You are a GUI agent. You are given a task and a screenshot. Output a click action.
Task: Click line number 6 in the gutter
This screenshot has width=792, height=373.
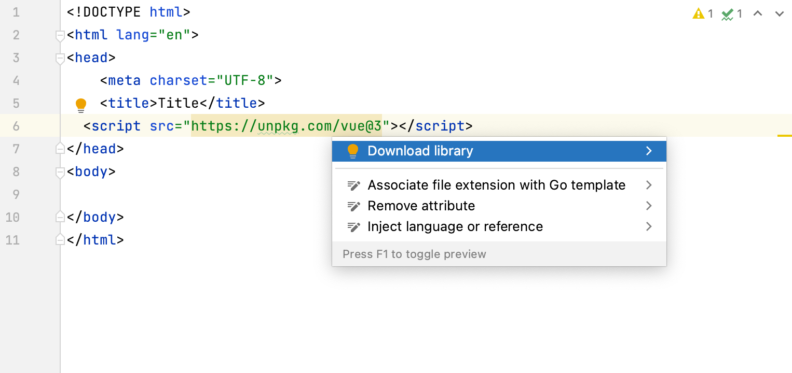[x=16, y=125]
